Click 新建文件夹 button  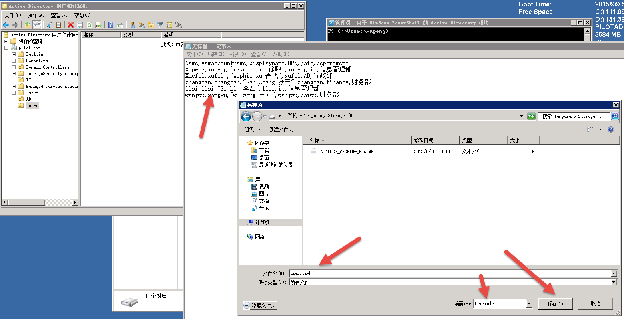coord(281,129)
